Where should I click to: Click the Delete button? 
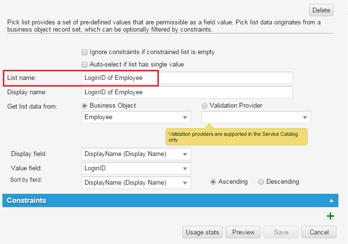pos(321,10)
